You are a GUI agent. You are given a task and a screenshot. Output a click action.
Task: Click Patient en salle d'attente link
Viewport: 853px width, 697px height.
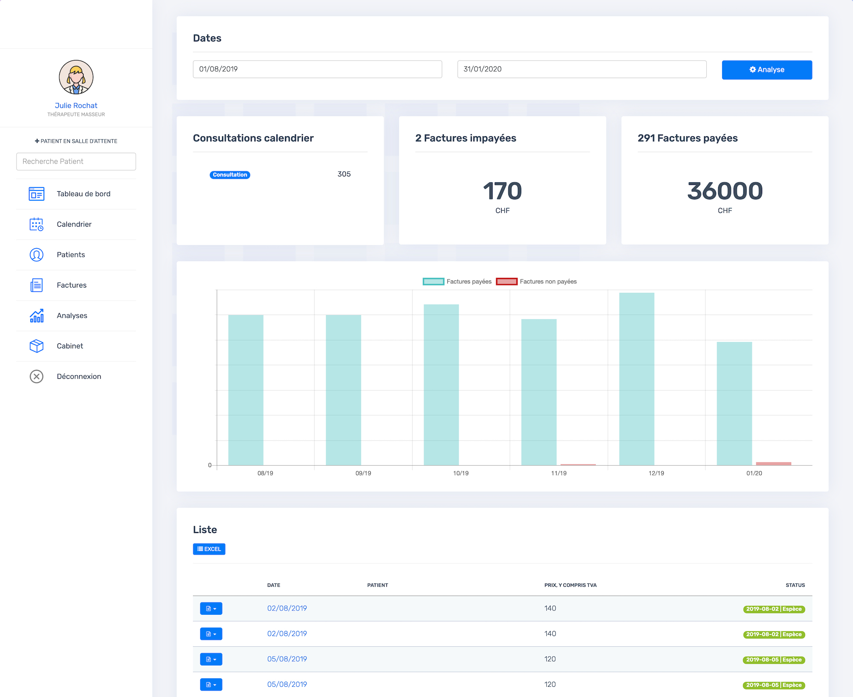click(76, 141)
